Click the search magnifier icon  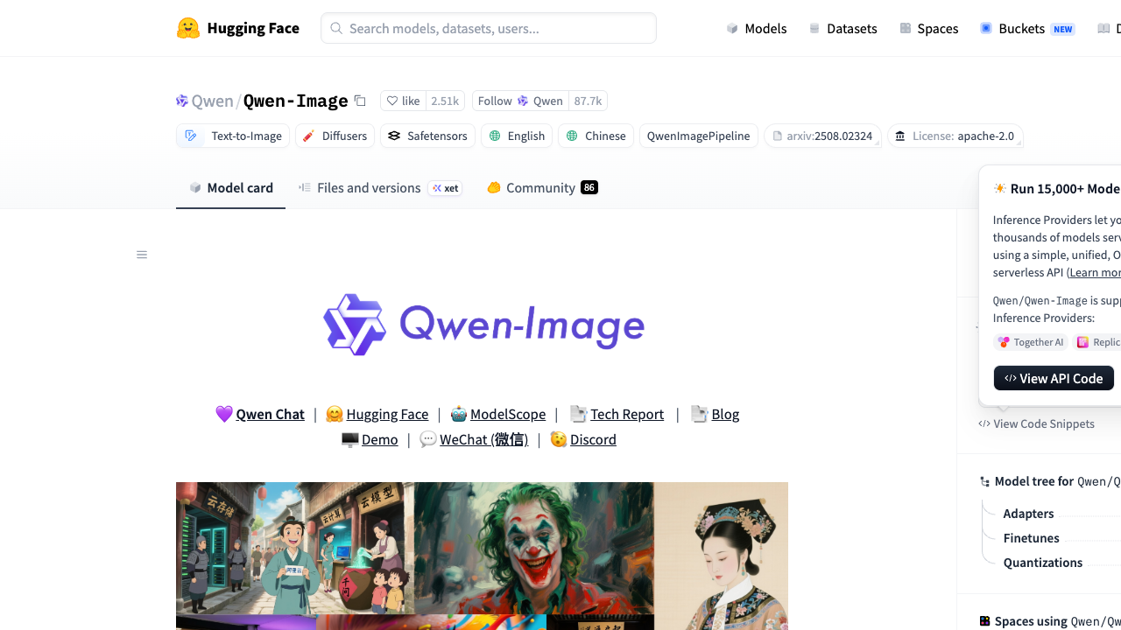coord(336,28)
